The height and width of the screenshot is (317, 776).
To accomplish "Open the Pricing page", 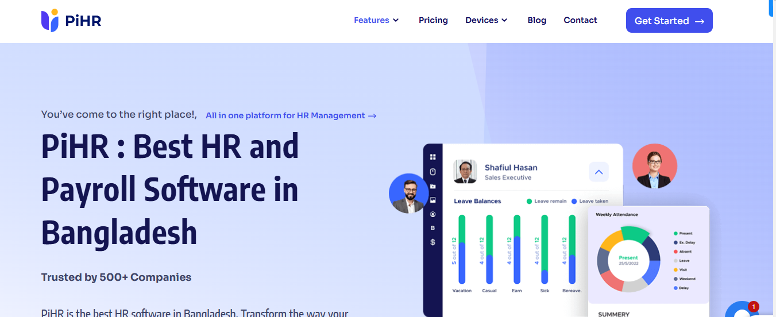I will (433, 20).
